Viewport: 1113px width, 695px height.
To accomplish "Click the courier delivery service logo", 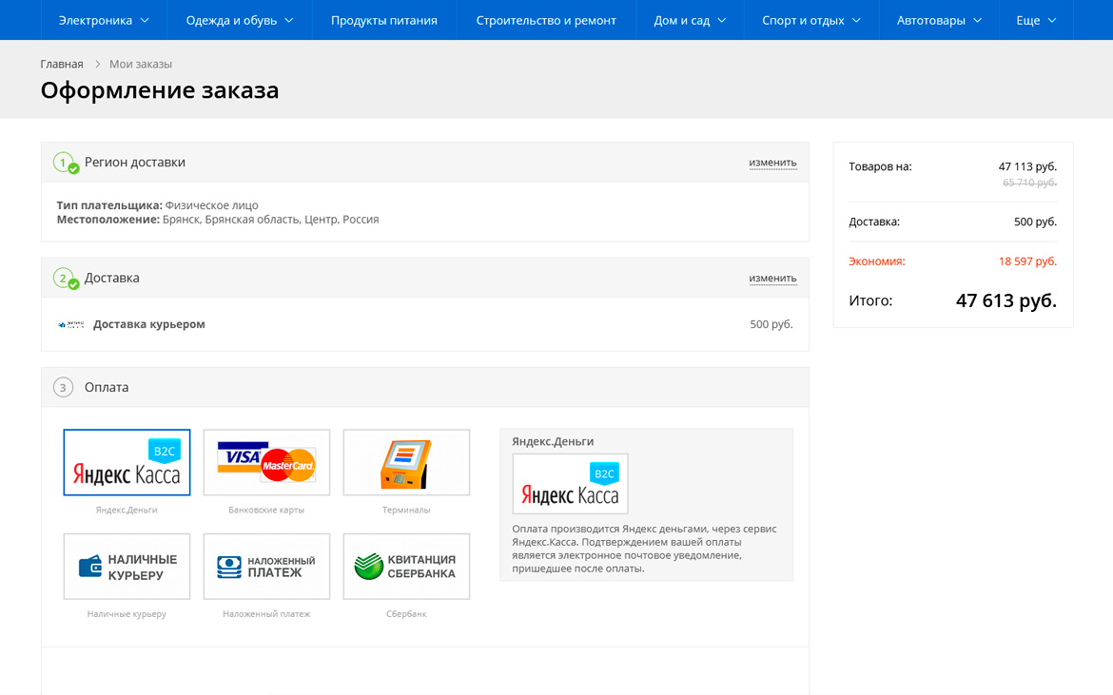I will (x=71, y=325).
